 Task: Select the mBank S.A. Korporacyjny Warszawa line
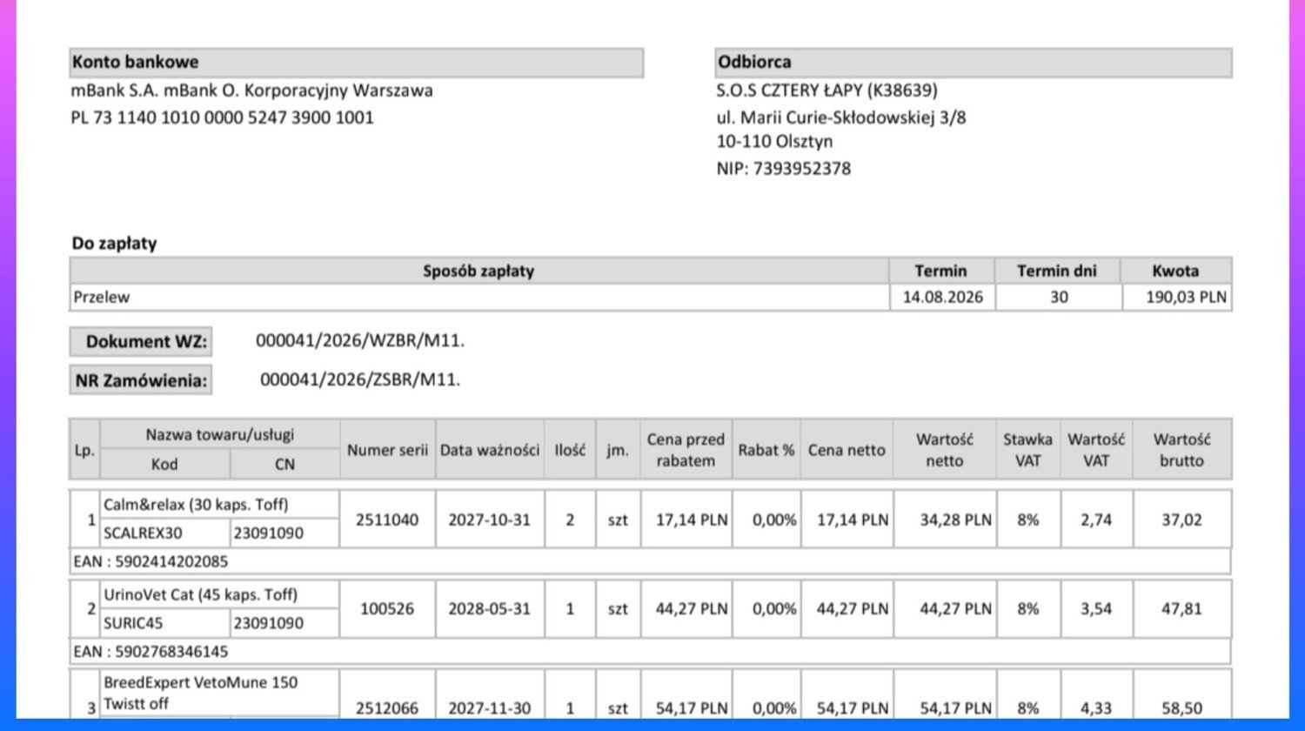click(251, 91)
